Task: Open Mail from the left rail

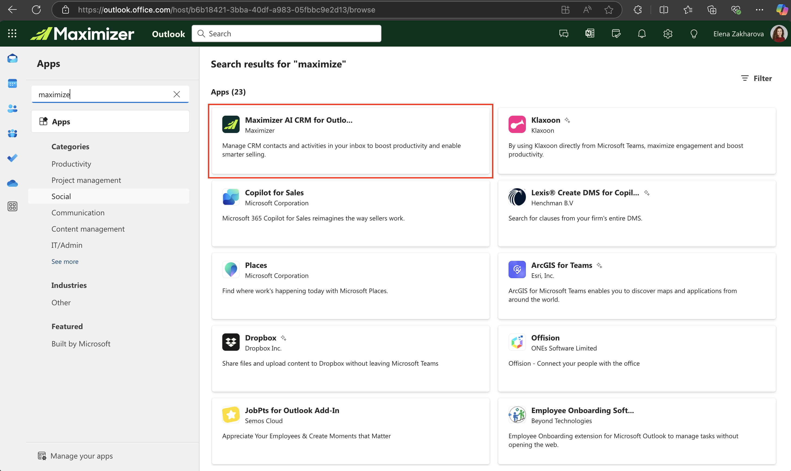Action: (x=12, y=59)
